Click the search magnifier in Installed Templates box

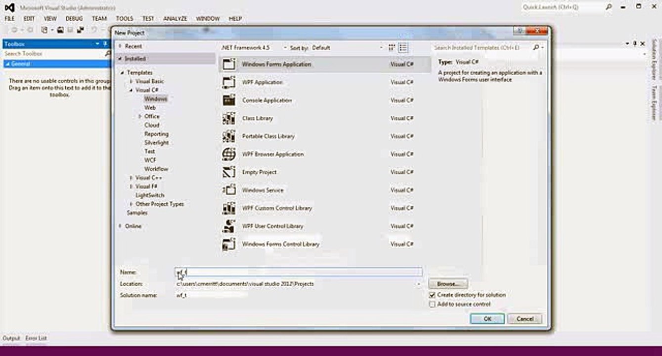[536, 48]
